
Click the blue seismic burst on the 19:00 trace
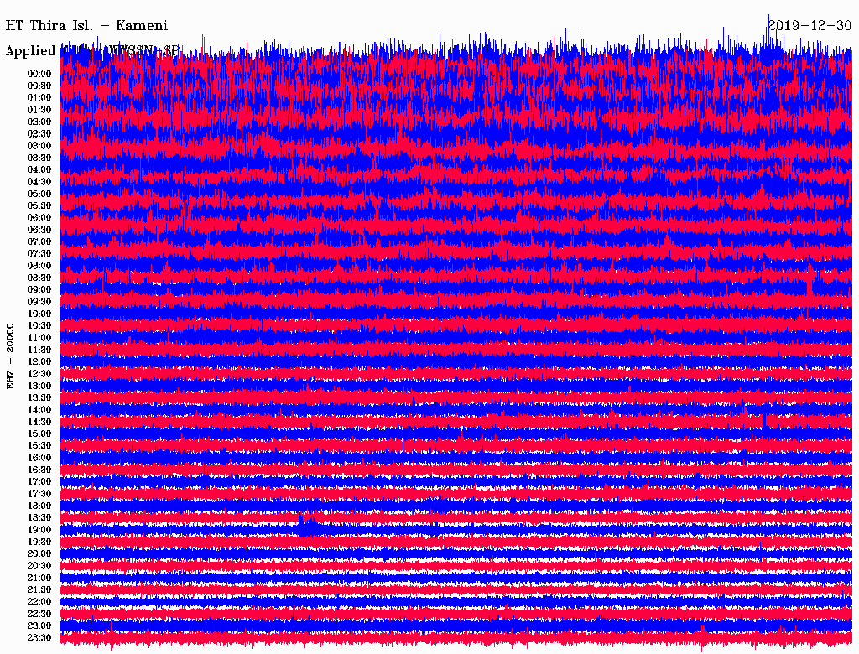308,525
